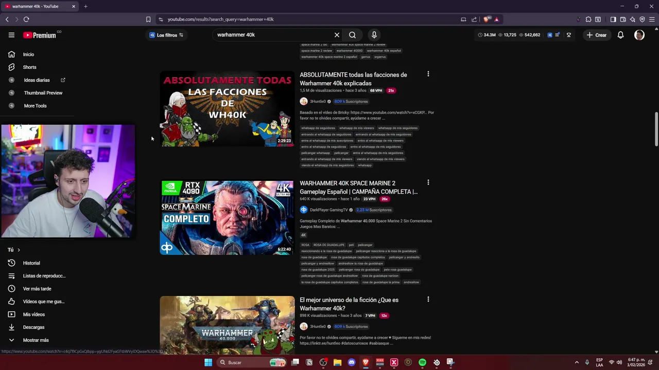Open 'Ideas diarias' sidebar item
659x370 pixels.
37,80
